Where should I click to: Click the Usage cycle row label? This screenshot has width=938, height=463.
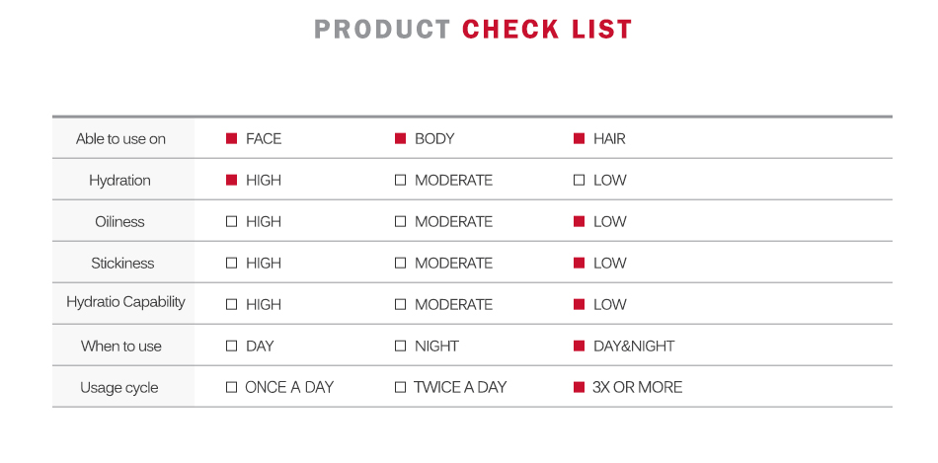[119, 388]
